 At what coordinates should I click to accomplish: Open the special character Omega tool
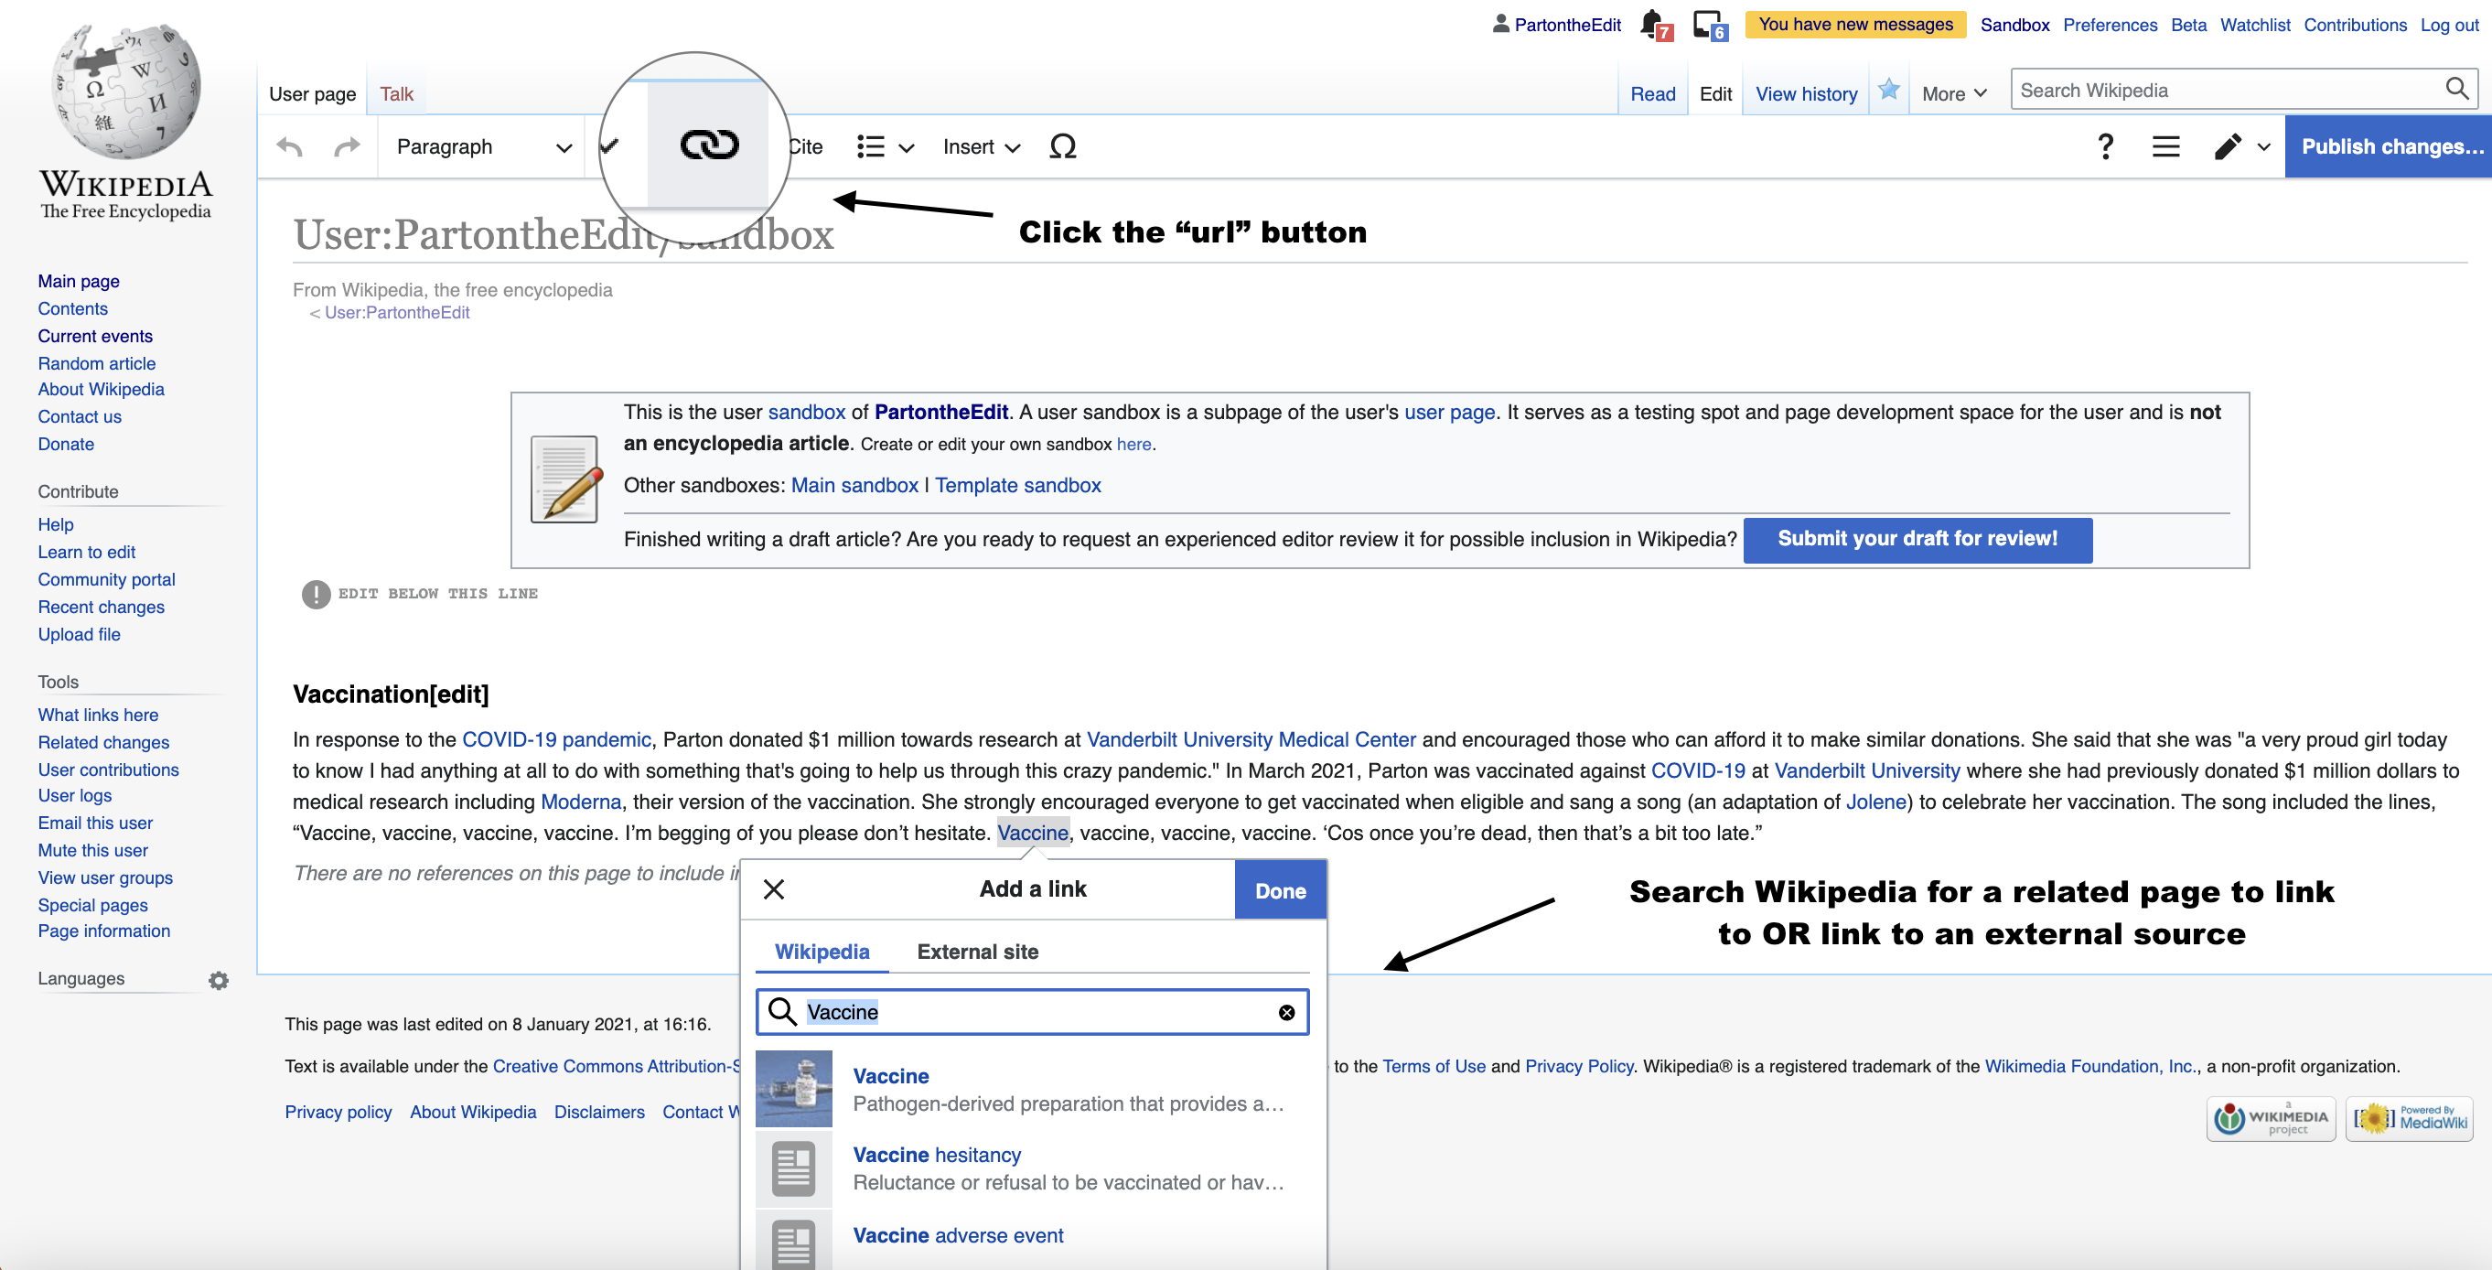tap(1062, 146)
